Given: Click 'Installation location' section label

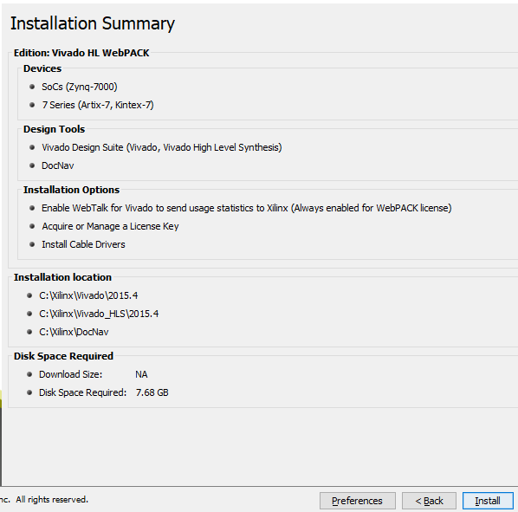Looking at the screenshot, I should (x=62, y=277).
